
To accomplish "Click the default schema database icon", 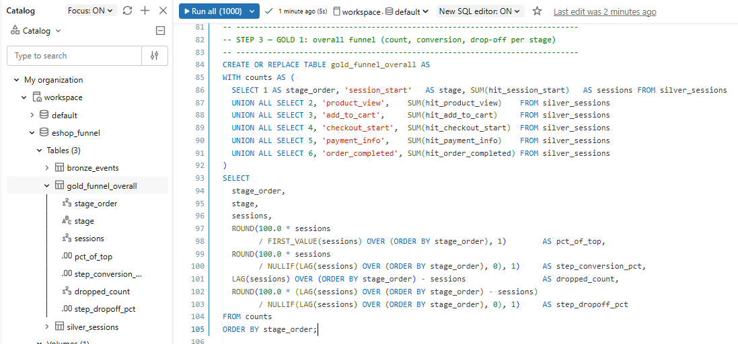I will pyautogui.click(x=44, y=115).
